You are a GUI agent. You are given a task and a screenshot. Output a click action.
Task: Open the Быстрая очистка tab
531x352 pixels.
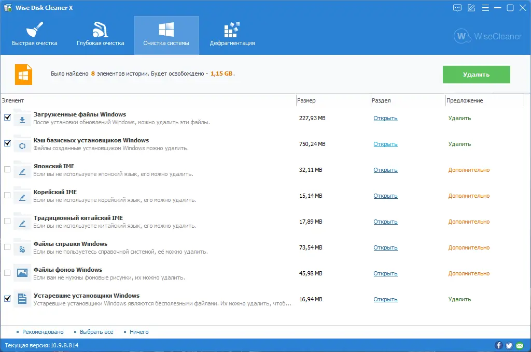(35, 35)
